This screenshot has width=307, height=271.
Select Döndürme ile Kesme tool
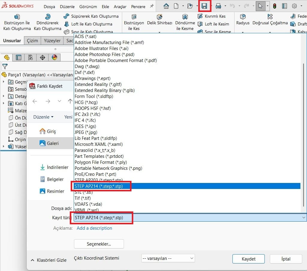(185, 22)
